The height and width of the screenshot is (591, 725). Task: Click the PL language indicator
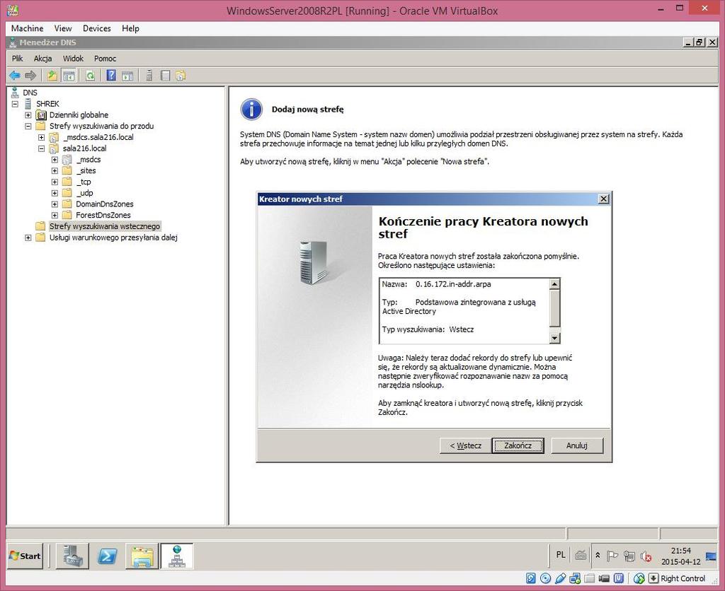(561, 555)
